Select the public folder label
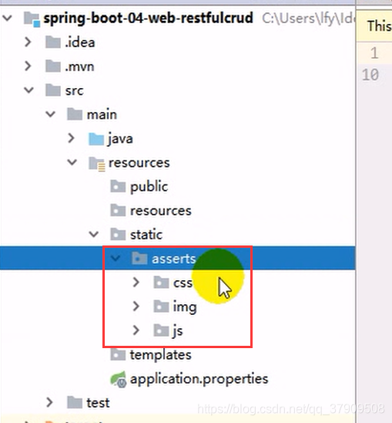392x423 pixels. point(149,187)
